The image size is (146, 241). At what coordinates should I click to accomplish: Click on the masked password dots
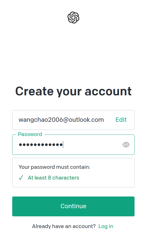(x=41, y=145)
